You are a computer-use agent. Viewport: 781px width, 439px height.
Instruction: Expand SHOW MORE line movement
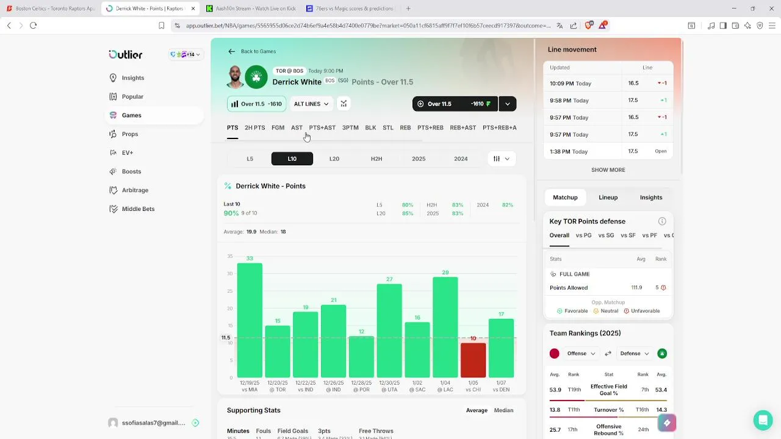click(x=608, y=170)
